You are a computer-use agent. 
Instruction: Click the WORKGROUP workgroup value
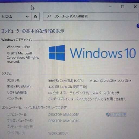click(x=58, y=133)
